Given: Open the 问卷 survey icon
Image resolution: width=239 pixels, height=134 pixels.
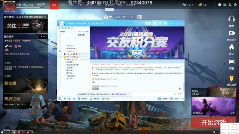Looking at the screenshot, I should point(232,62).
